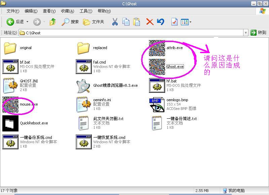This screenshot has width=269, height=195.
Task: Open the 查看(V) menu
Action: click(x=49, y=11)
